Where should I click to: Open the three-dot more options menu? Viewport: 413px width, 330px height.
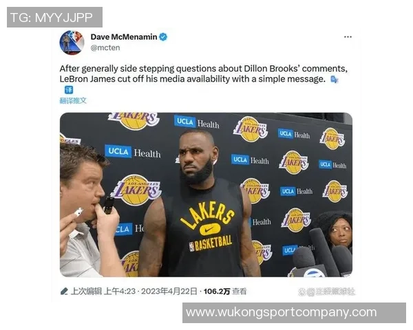(x=348, y=37)
